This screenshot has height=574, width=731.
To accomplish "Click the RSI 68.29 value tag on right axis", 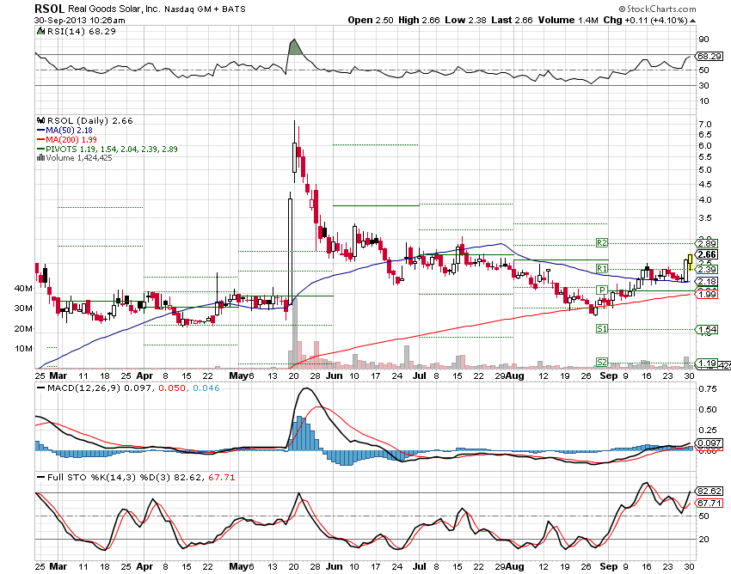I will (x=709, y=57).
